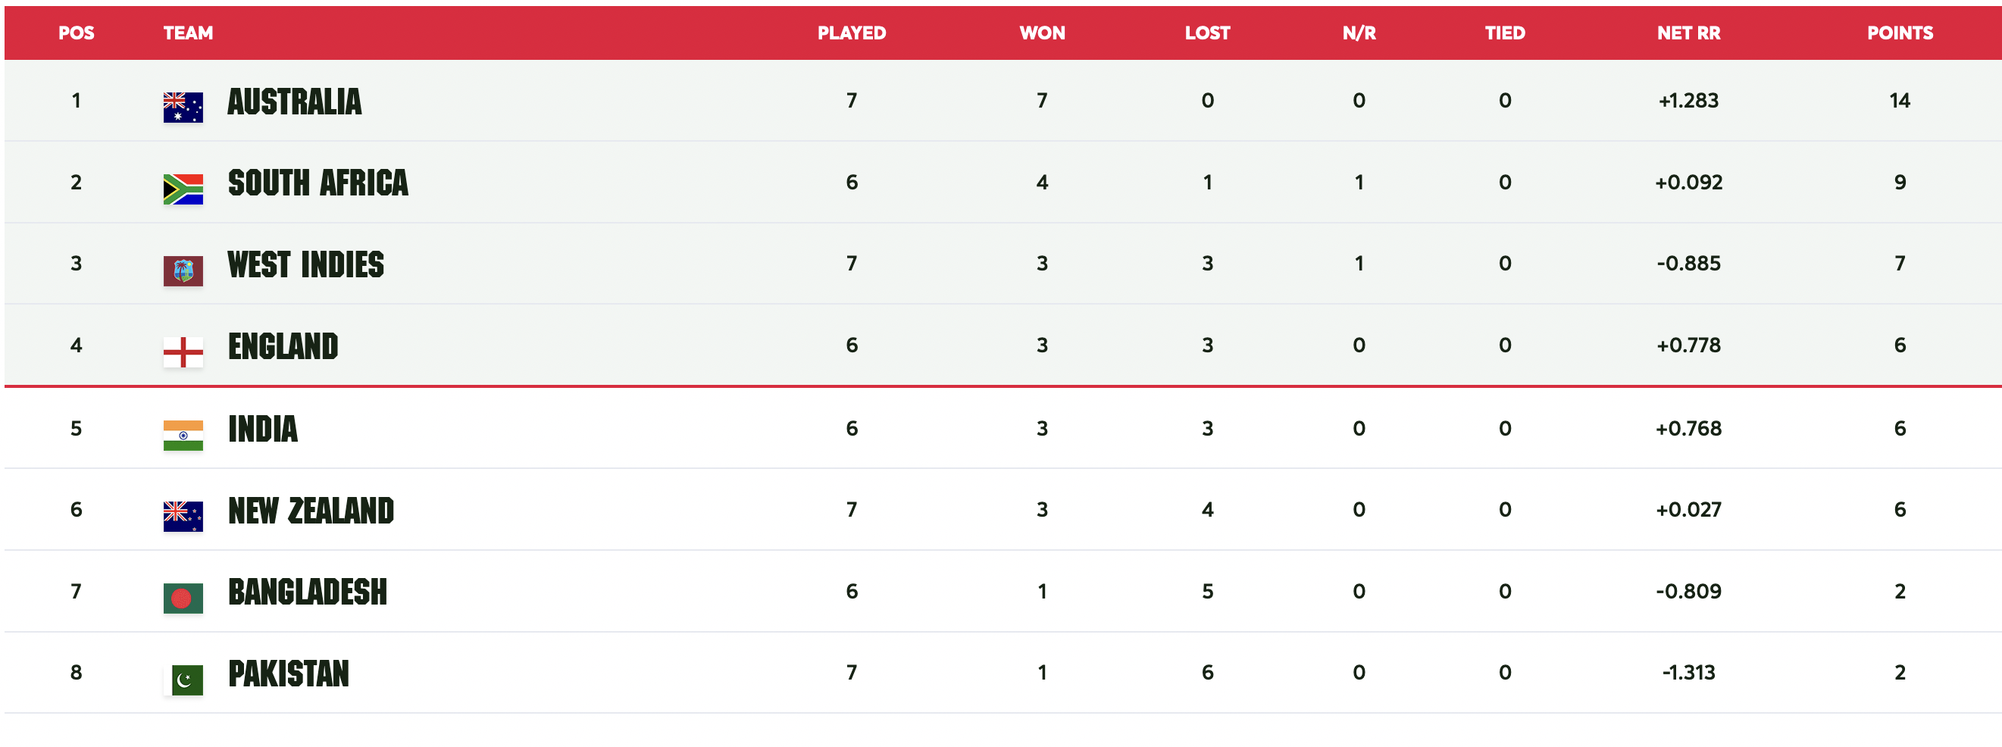The height and width of the screenshot is (747, 2002).
Task: Click the WON column header
Action: [1041, 33]
